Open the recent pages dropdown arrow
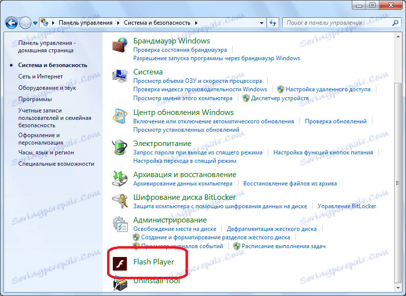406x296 pixels. 35,23
